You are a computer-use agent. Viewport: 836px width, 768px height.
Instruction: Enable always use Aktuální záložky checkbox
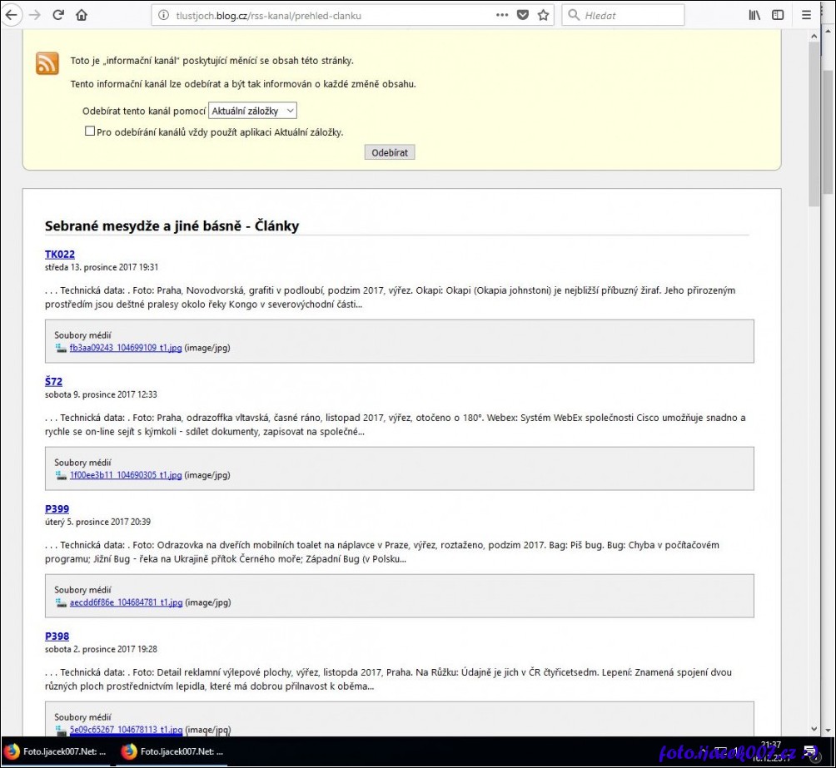(x=90, y=131)
